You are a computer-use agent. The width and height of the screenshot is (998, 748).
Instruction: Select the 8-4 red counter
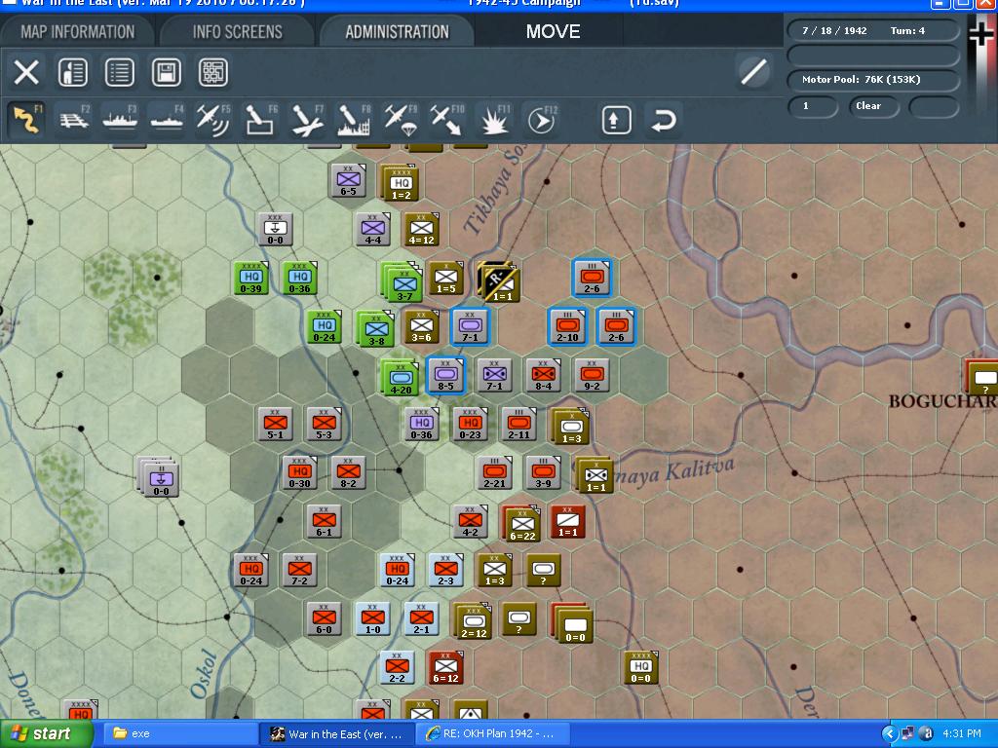point(544,375)
